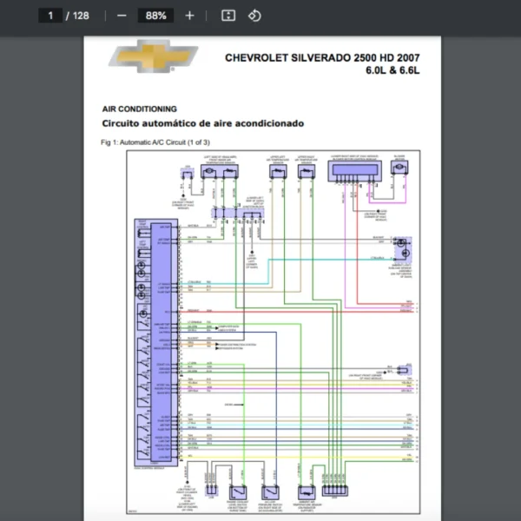This screenshot has height=521, width=521.
Task: Select the AIR CONDITIONING heading
Action: tap(139, 109)
